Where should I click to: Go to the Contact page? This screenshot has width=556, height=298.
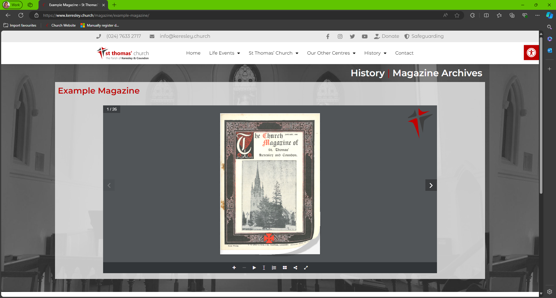click(404, 53)
